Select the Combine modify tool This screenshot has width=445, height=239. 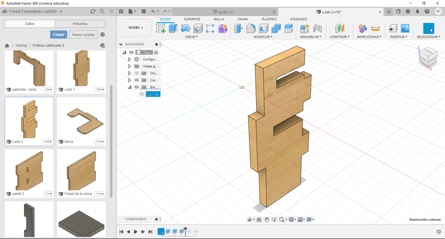coord(276,28)
